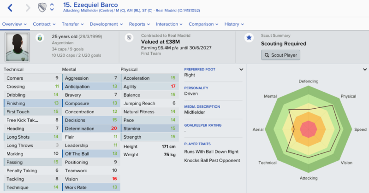Click the Real Madrid contract badge icon
Image resolution: width=369 pixels, height=193 pixels.
point(129,38)
